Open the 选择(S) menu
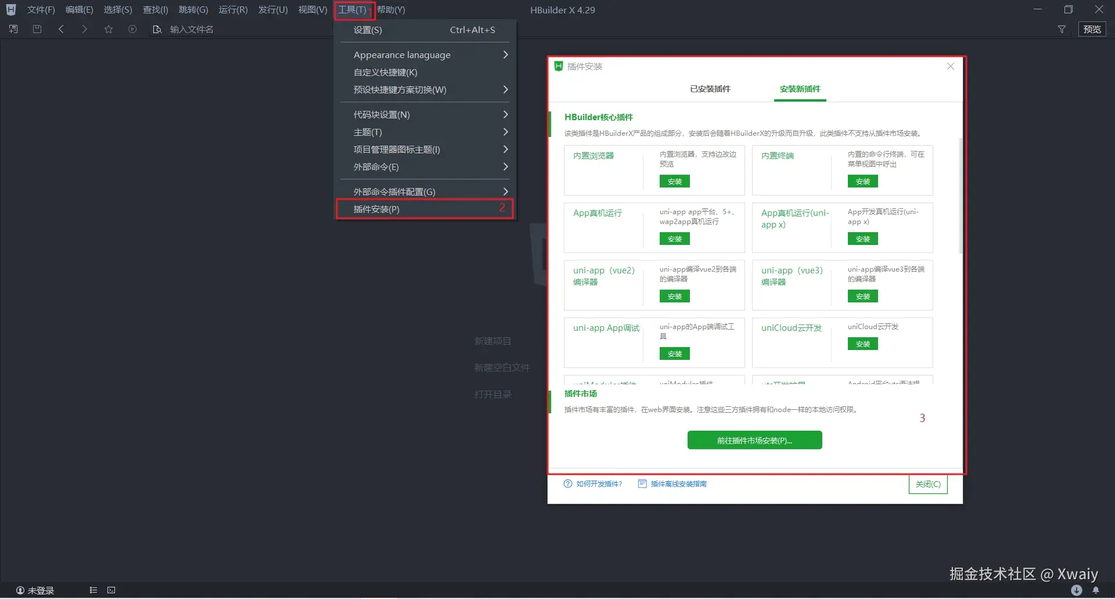The image size is (1115, 599). (118, 10)
